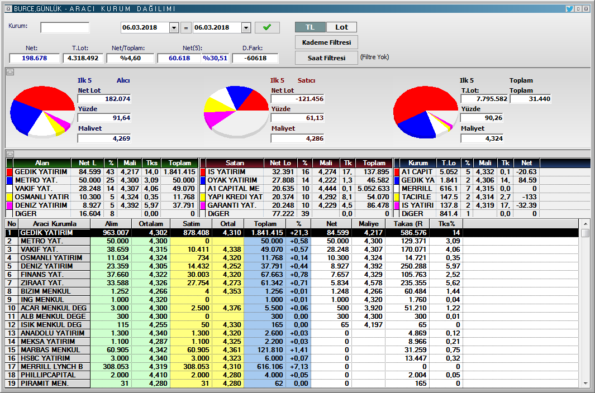Switch to Lot view
The height and width of the screenshot is (393, 595).
(341, 27)
